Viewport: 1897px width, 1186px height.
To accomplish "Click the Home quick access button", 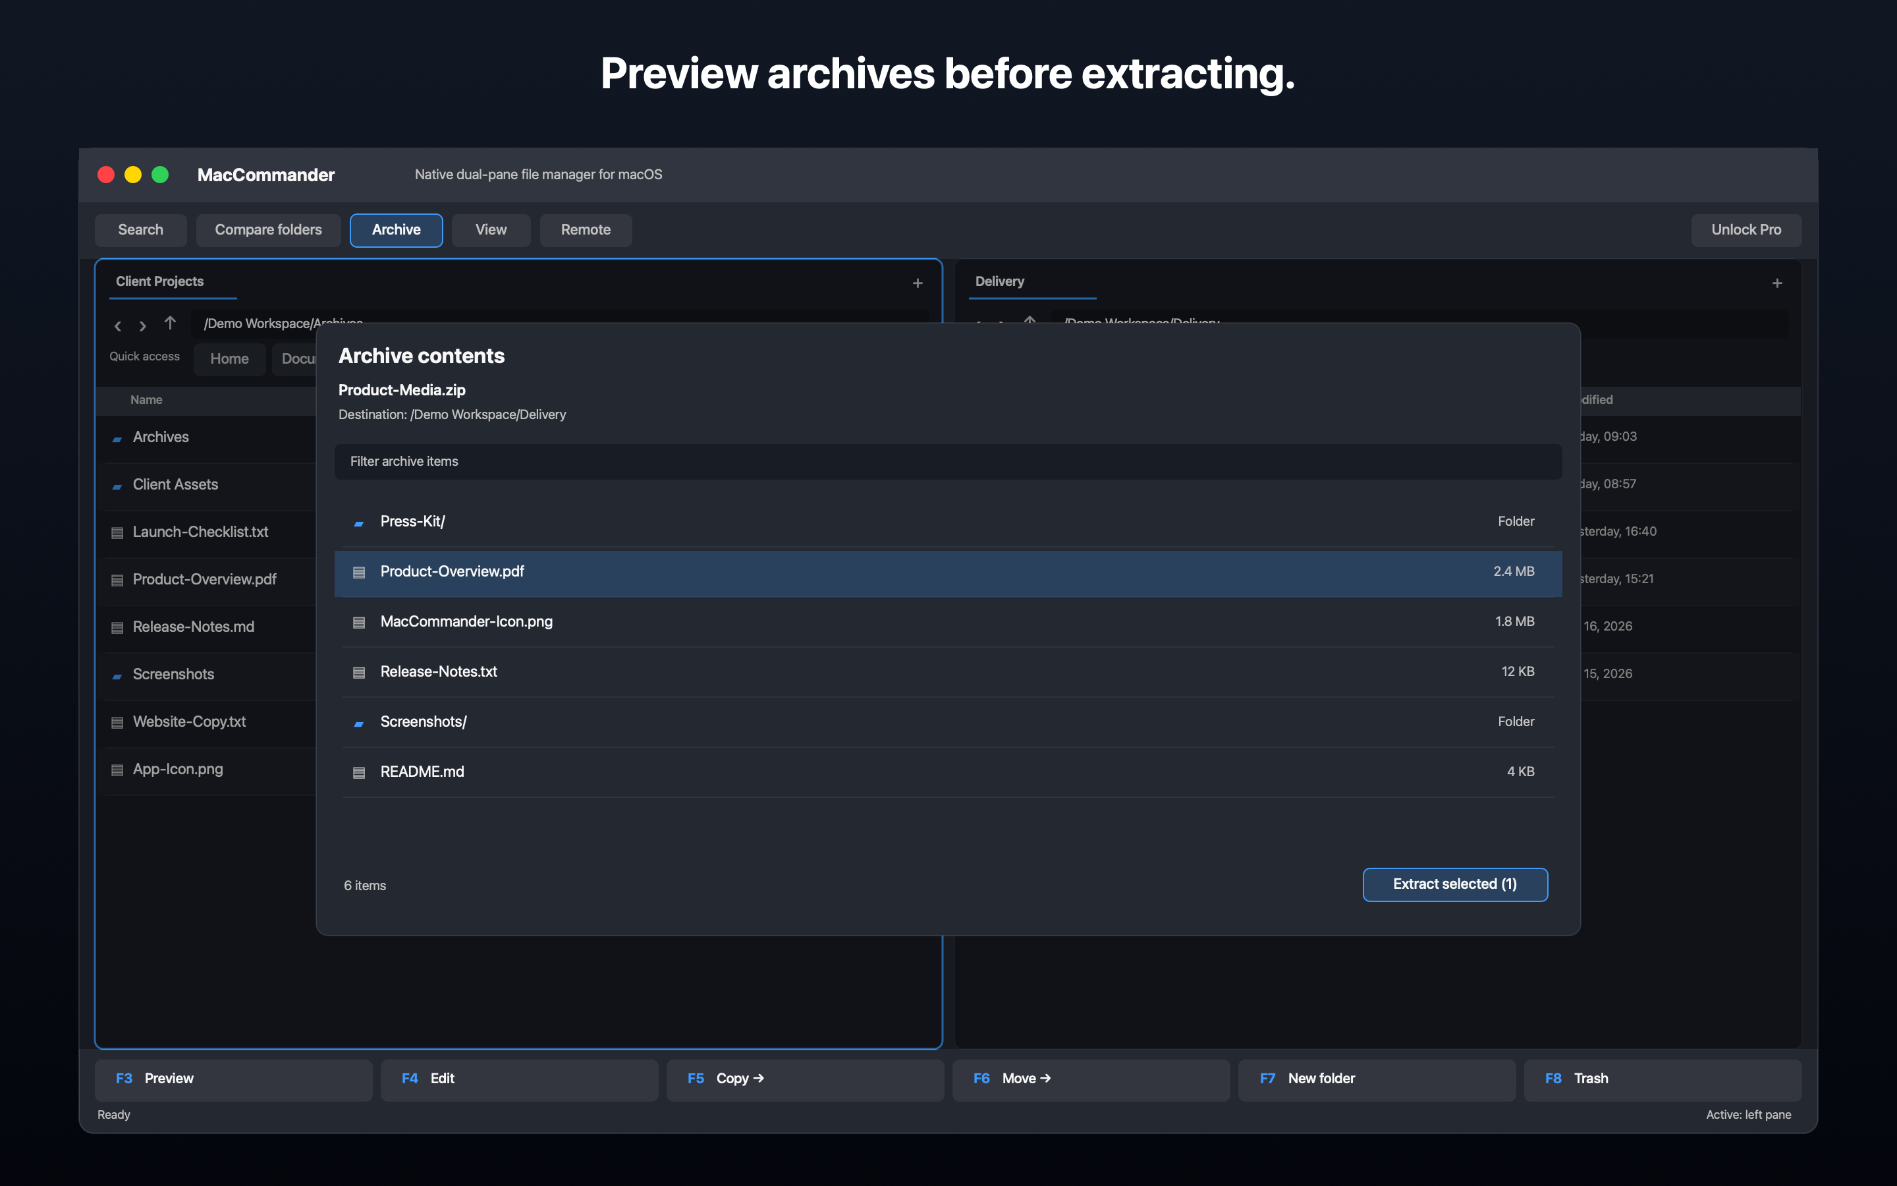I will 229,359.
